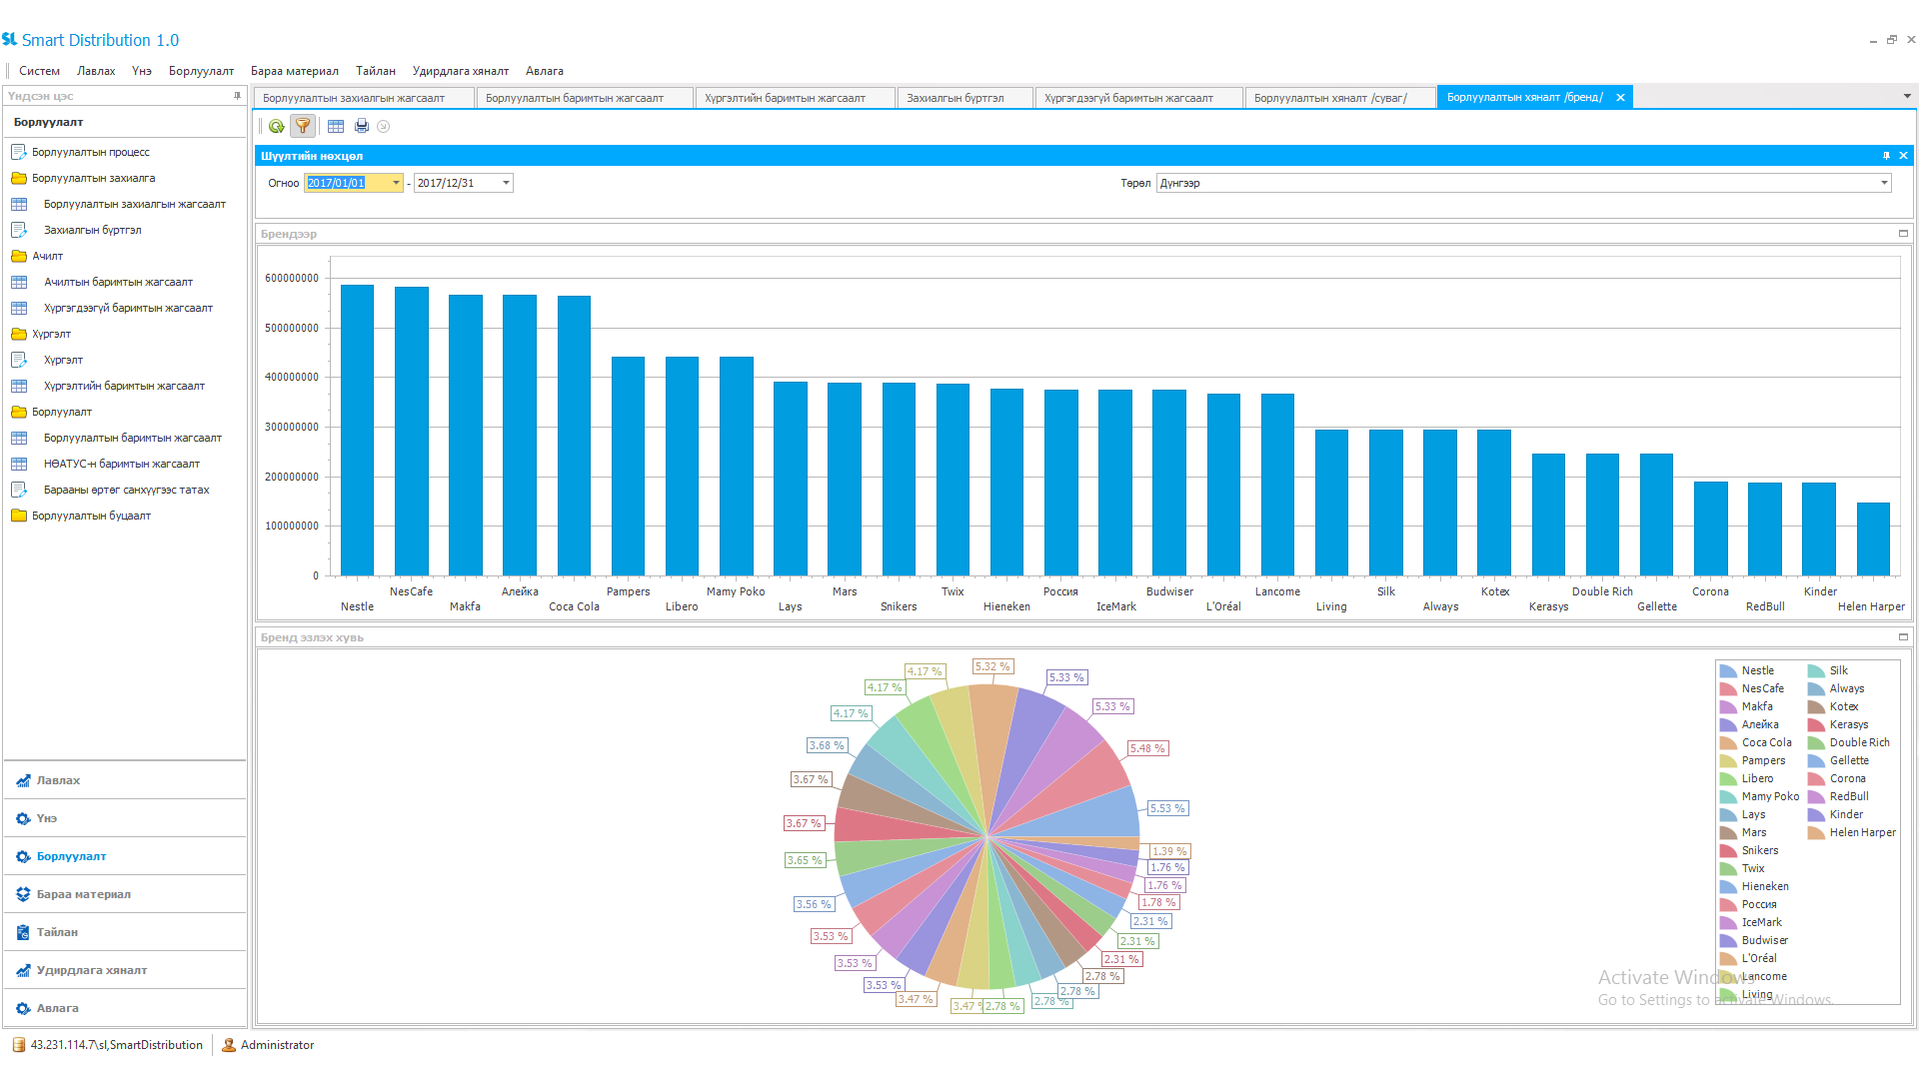Click document icon beside Захиалгын бүртгэл in sidebar

pyautogui.click(x=19, y=230)
